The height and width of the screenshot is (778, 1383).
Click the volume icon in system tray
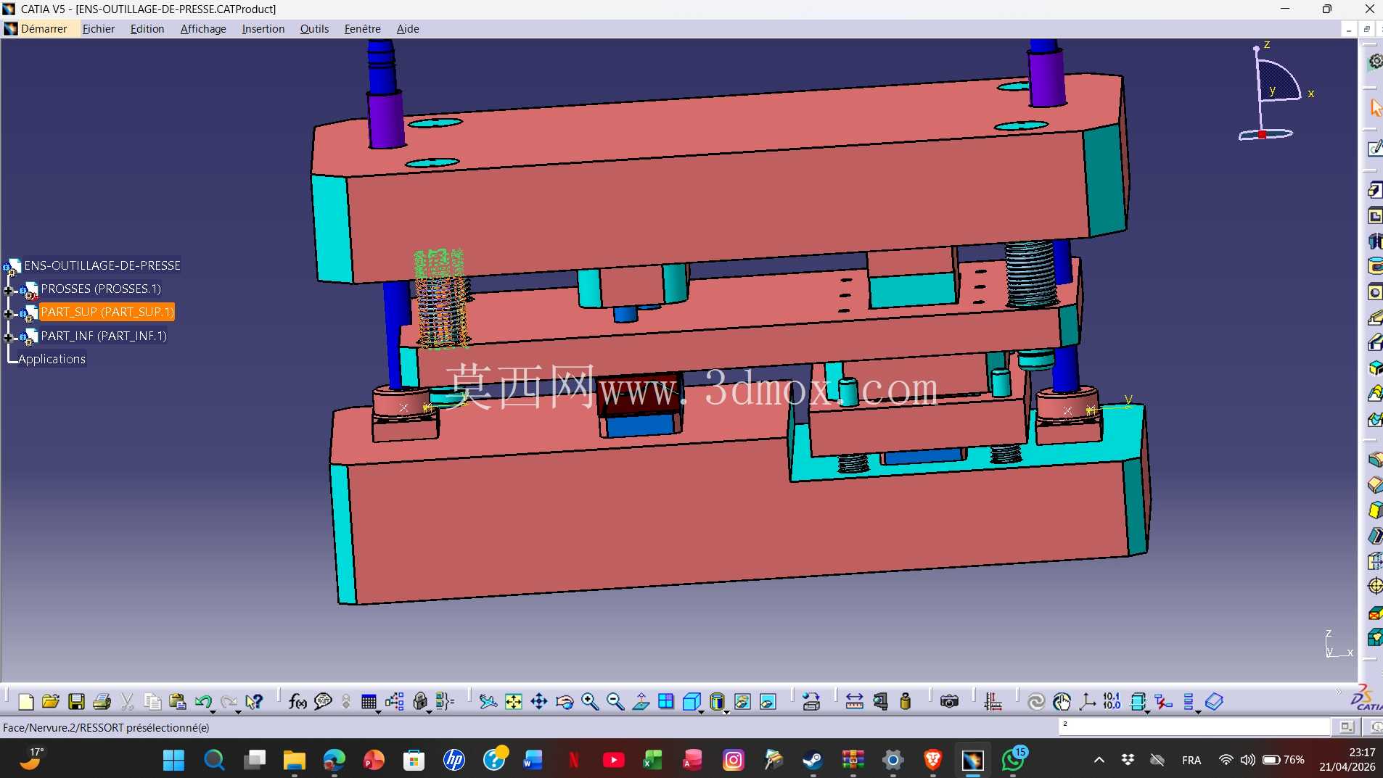click(x=1247, y=760)
